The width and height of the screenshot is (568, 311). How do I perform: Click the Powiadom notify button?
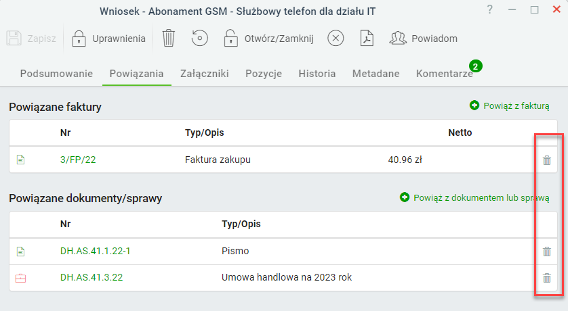424,39
